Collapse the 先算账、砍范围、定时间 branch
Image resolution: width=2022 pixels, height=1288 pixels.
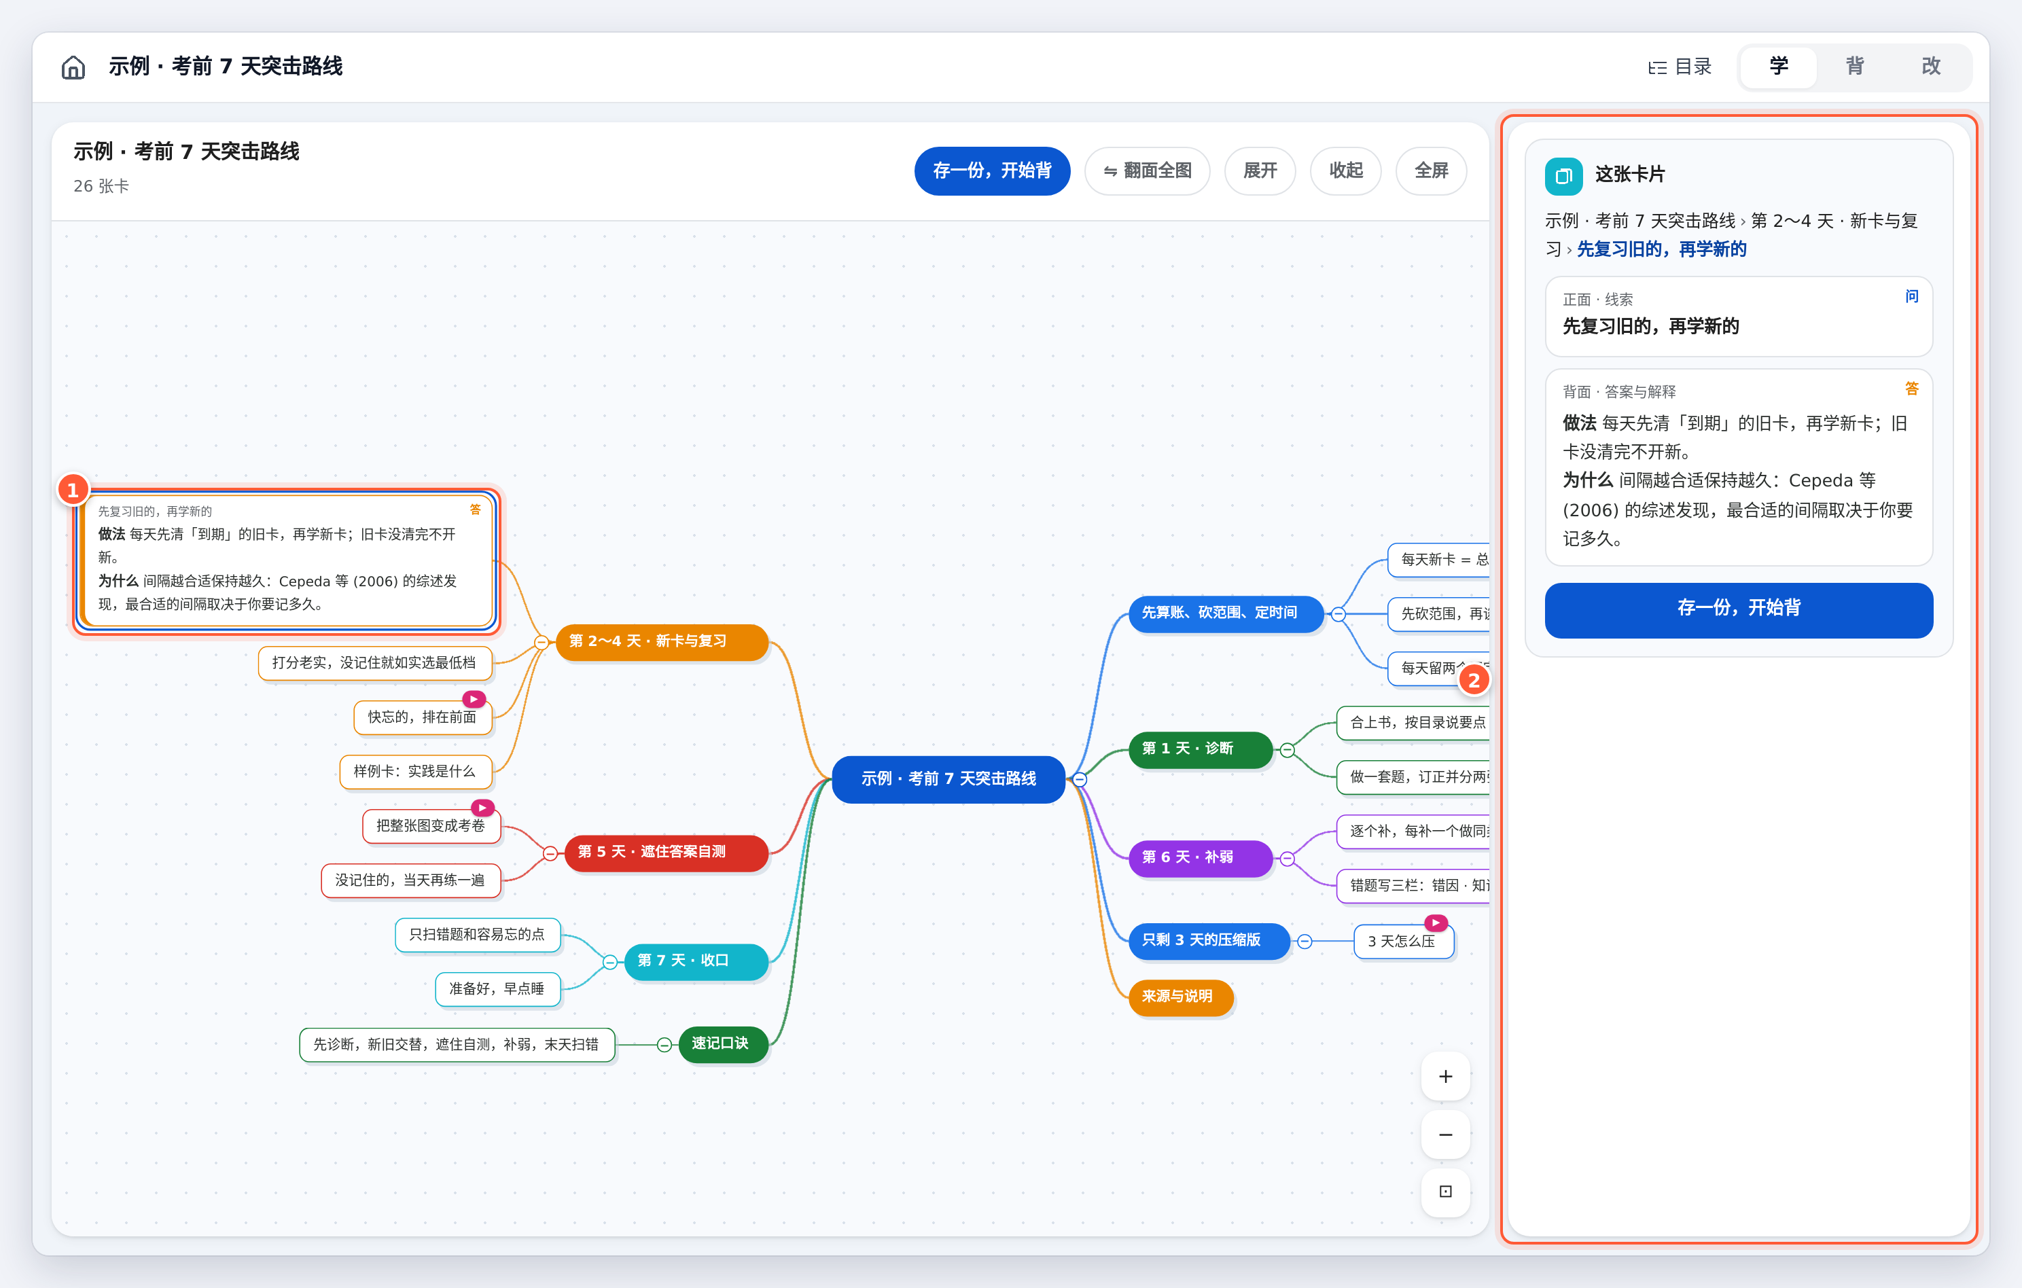click(1338, 614)
